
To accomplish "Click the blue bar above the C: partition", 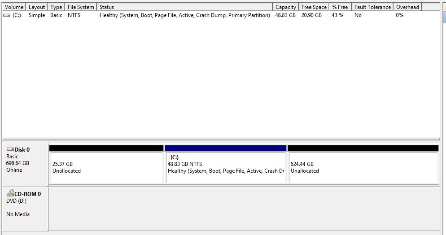I will click(225, 148).
